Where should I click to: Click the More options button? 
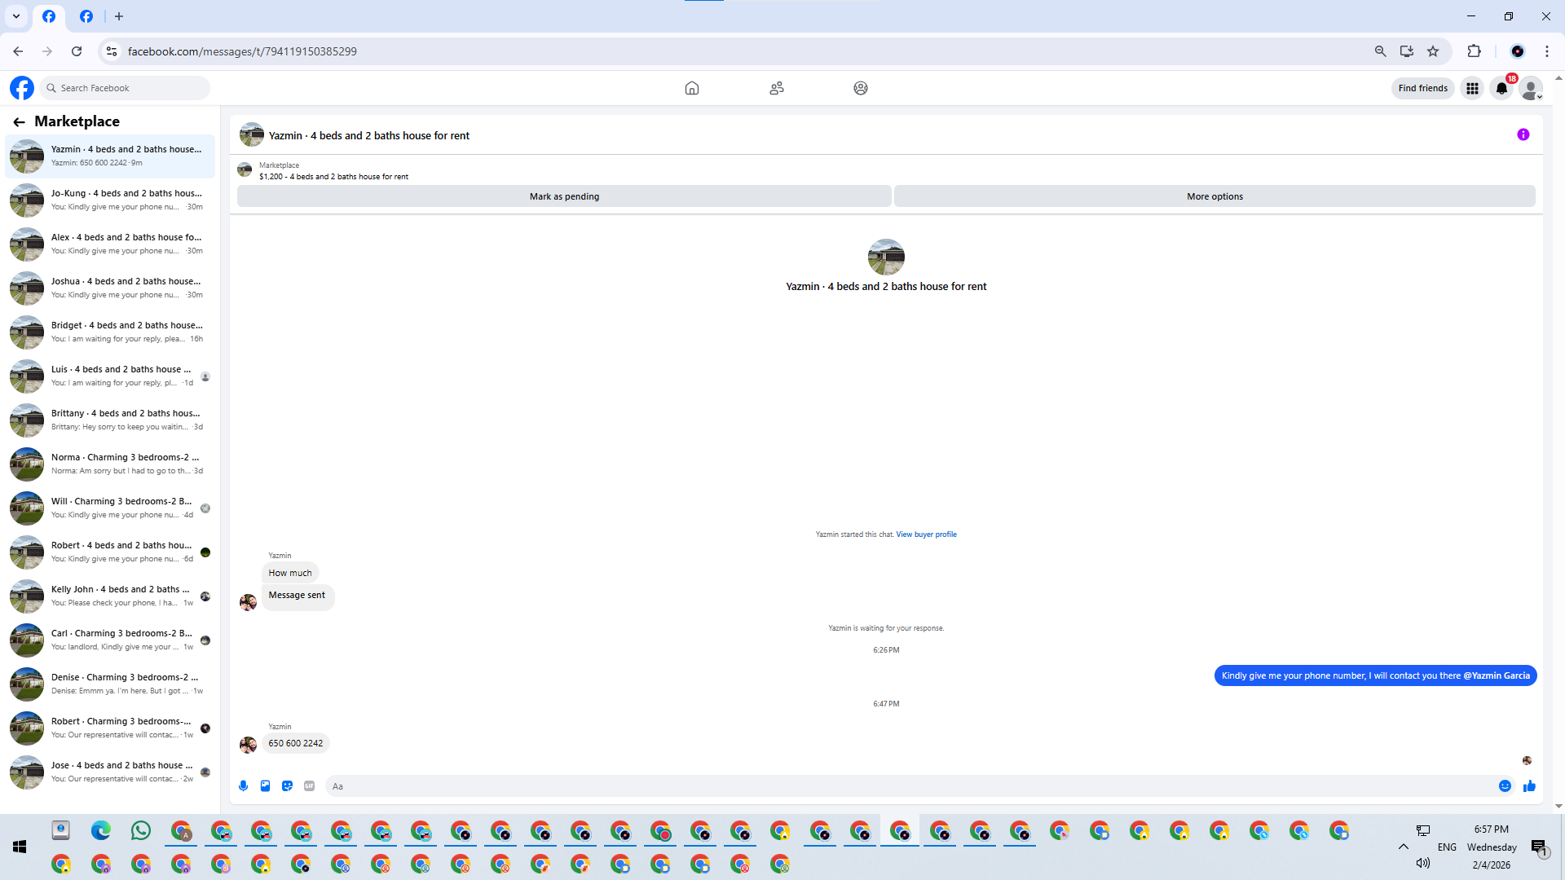(1215, 196)
